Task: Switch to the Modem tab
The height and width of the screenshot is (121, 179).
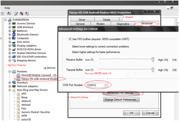Action: (101, 24)
